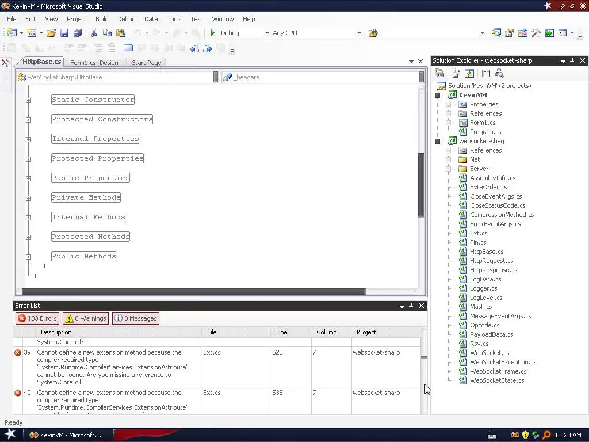Click the Open File folder icon
Image resolution: width=589 pixels, height=442 pixels.
(x=51, y=33)
